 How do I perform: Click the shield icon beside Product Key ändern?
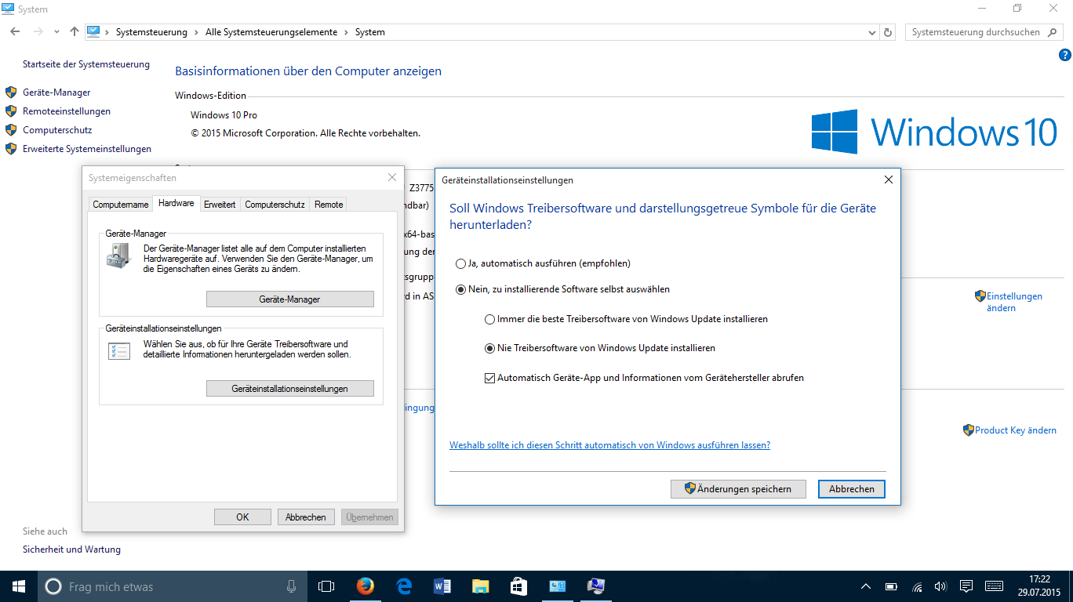[x=969, y=430]
